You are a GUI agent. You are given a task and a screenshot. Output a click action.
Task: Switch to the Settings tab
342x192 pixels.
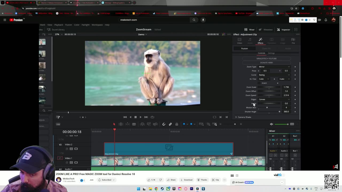pyautogui.click(x=271, y=53)
